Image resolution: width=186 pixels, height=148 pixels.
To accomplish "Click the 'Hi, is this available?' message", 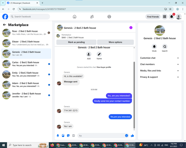I will (73, 76).
